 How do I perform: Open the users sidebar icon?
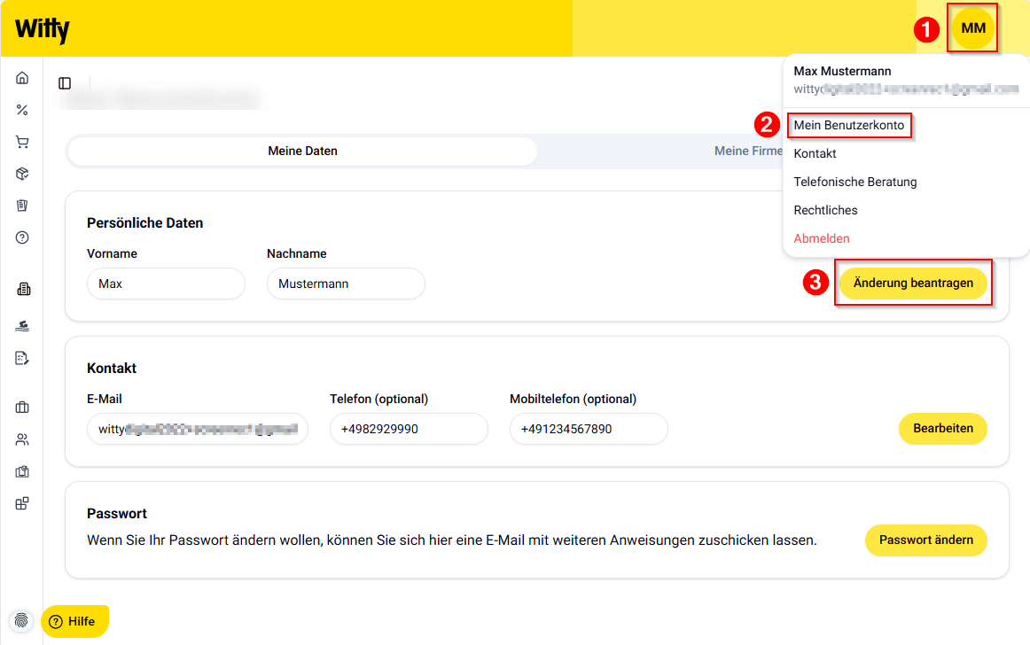pyautogui.click(x=22, y=439)
